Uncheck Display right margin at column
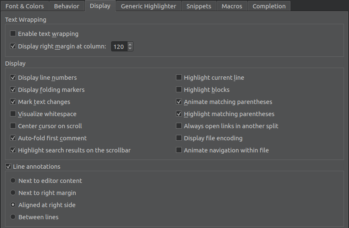The width and height of the screenshot is (349, 228). coord(13,46)
